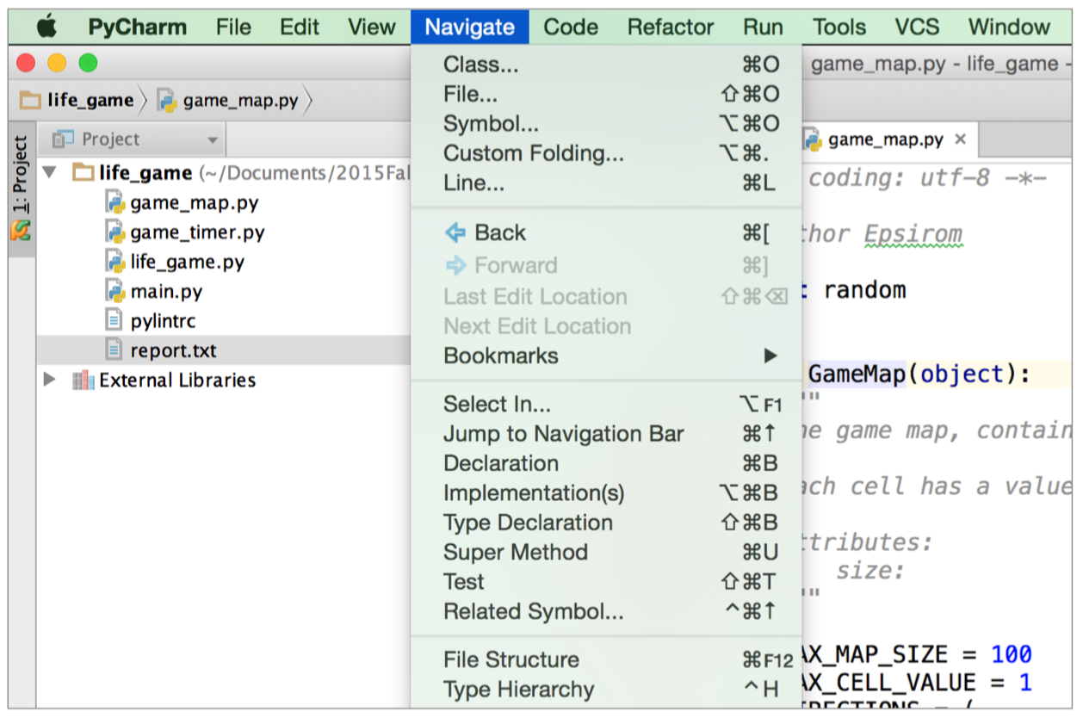Choose Select In... menu item
The width and height of the screenshot is (1083, 718).
(606, 404)
